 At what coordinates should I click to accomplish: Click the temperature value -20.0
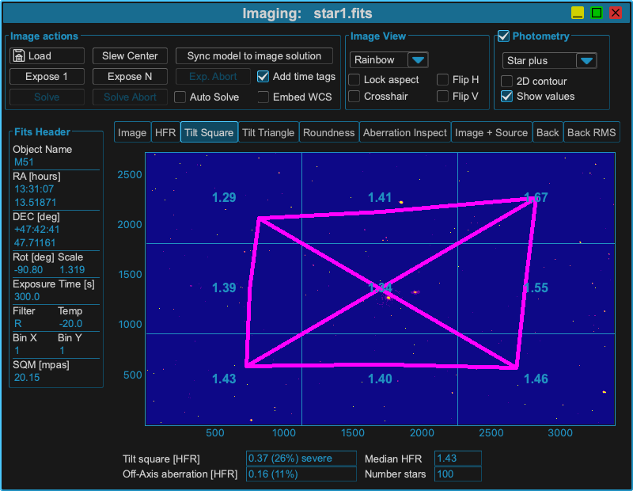(70, 324)
